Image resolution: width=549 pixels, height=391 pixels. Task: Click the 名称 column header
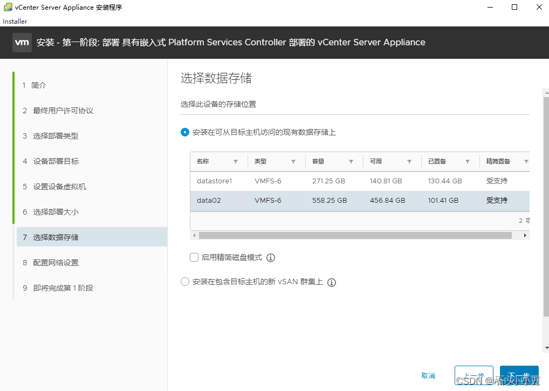pos(203,161)
